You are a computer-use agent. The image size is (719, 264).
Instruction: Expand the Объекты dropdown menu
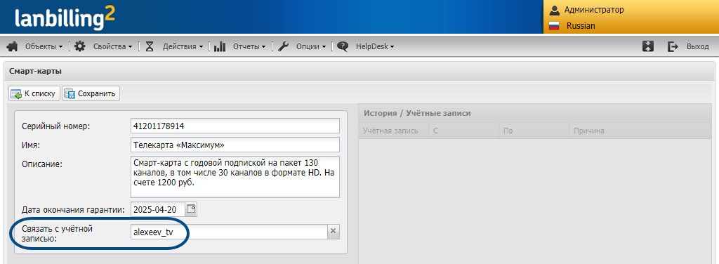pyautogui.click(x=44, y=46)
